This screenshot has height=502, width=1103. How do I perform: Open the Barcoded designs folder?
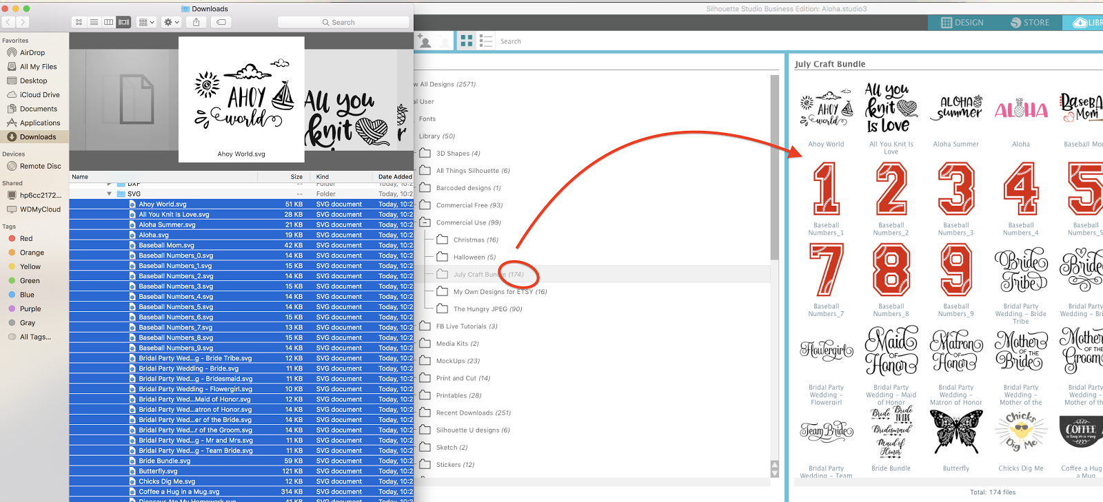point(461,188)
